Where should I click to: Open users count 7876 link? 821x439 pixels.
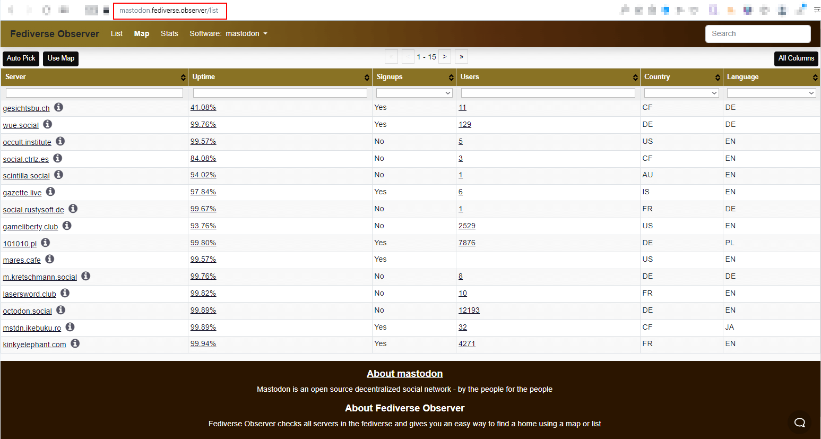(467, 243)
